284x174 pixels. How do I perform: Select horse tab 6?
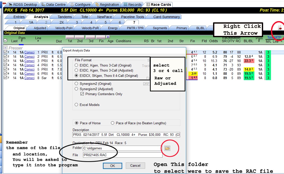[120, 22]
